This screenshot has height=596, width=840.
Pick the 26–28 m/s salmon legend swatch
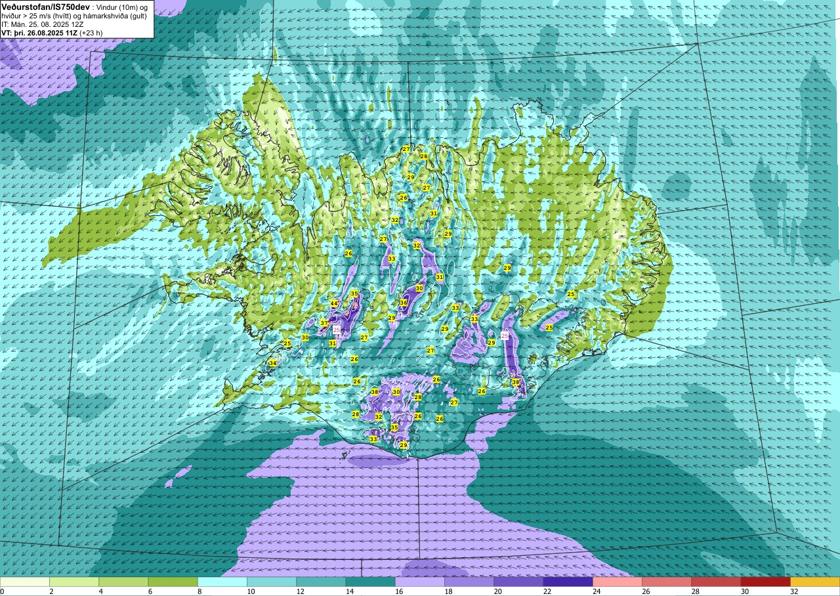(x=667, y=582)
